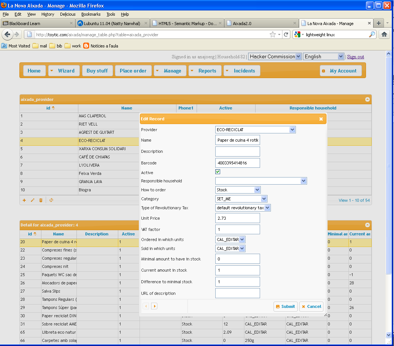Toggle the Active checkbox

(x=218, y=172)
